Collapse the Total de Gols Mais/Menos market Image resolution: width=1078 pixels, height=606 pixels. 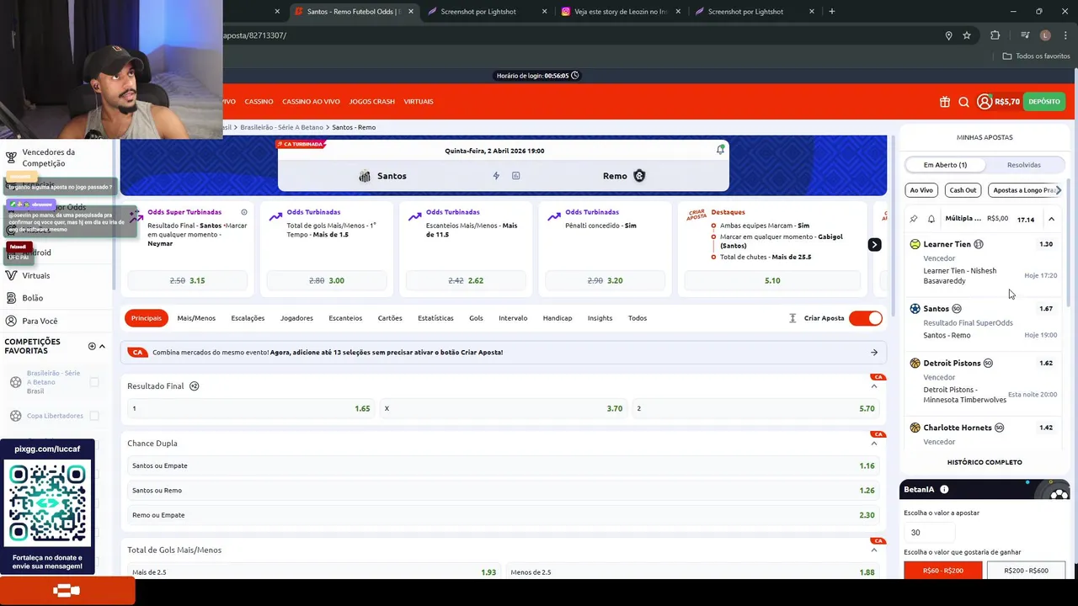click(x=873, y=550)
